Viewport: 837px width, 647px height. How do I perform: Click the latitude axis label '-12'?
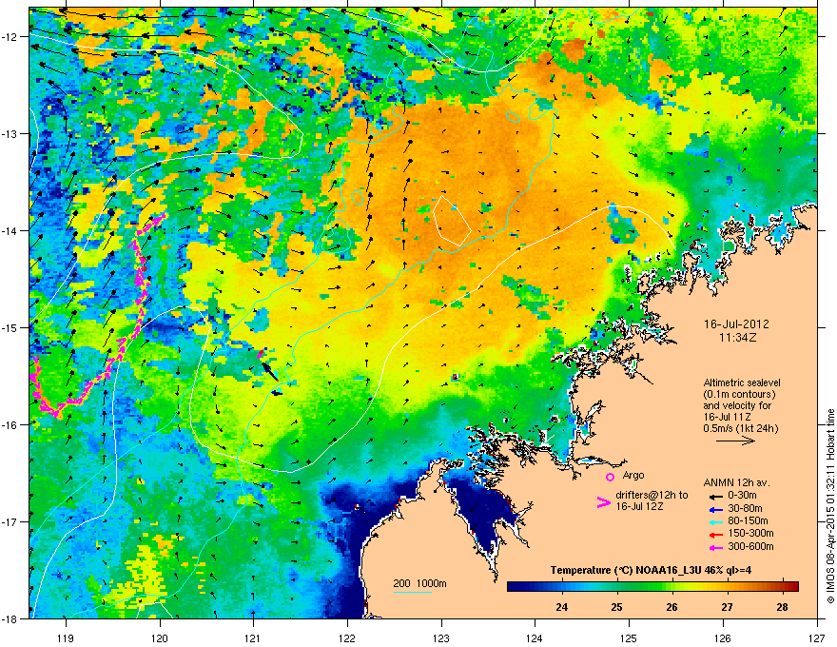click(10, 37)
